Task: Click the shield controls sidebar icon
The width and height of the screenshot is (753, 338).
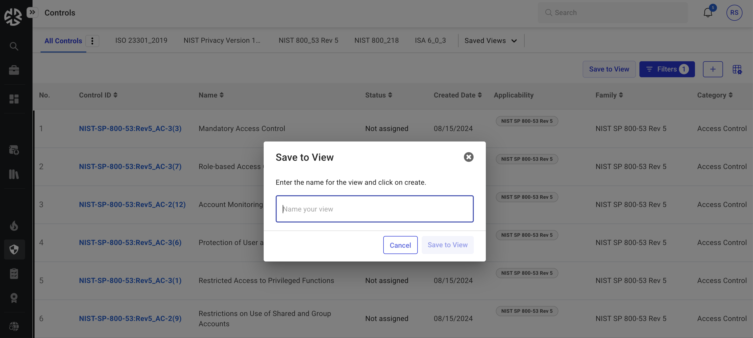Action: (x=14, y=249)
